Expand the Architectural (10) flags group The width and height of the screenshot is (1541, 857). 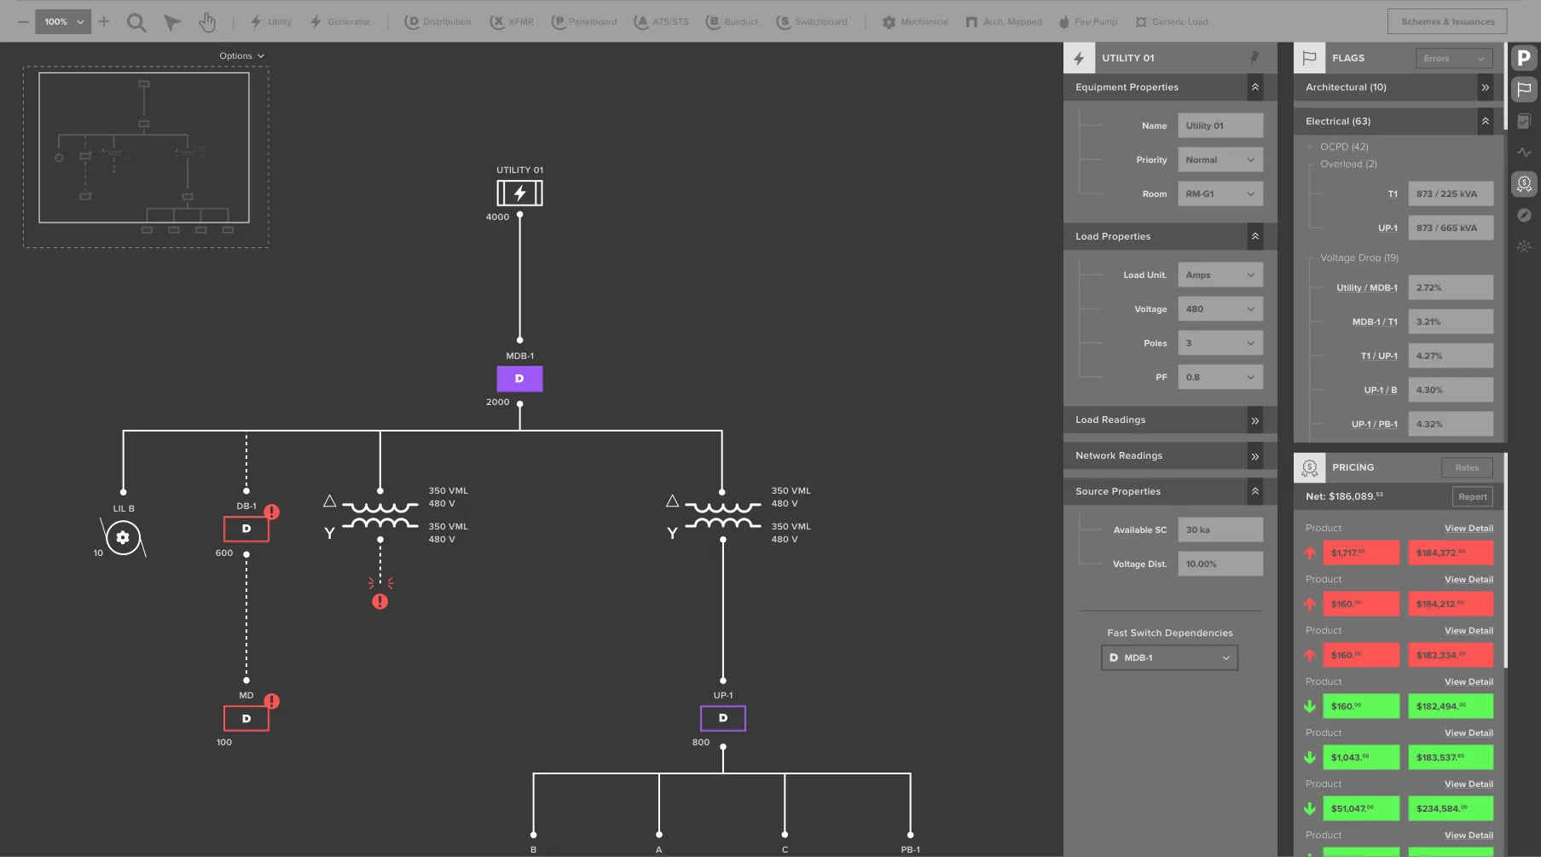point(1486,87)
